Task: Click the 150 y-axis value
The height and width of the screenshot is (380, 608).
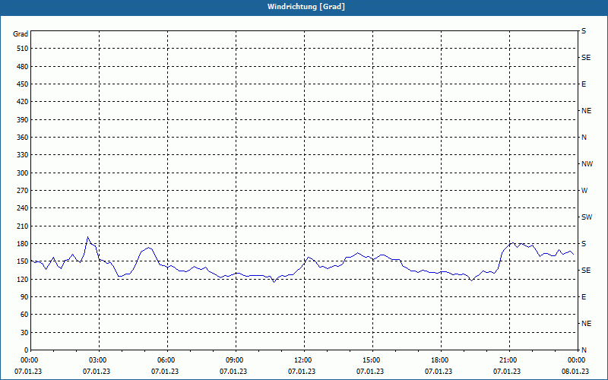Action: pyautogui.click(x=23, y=261)
